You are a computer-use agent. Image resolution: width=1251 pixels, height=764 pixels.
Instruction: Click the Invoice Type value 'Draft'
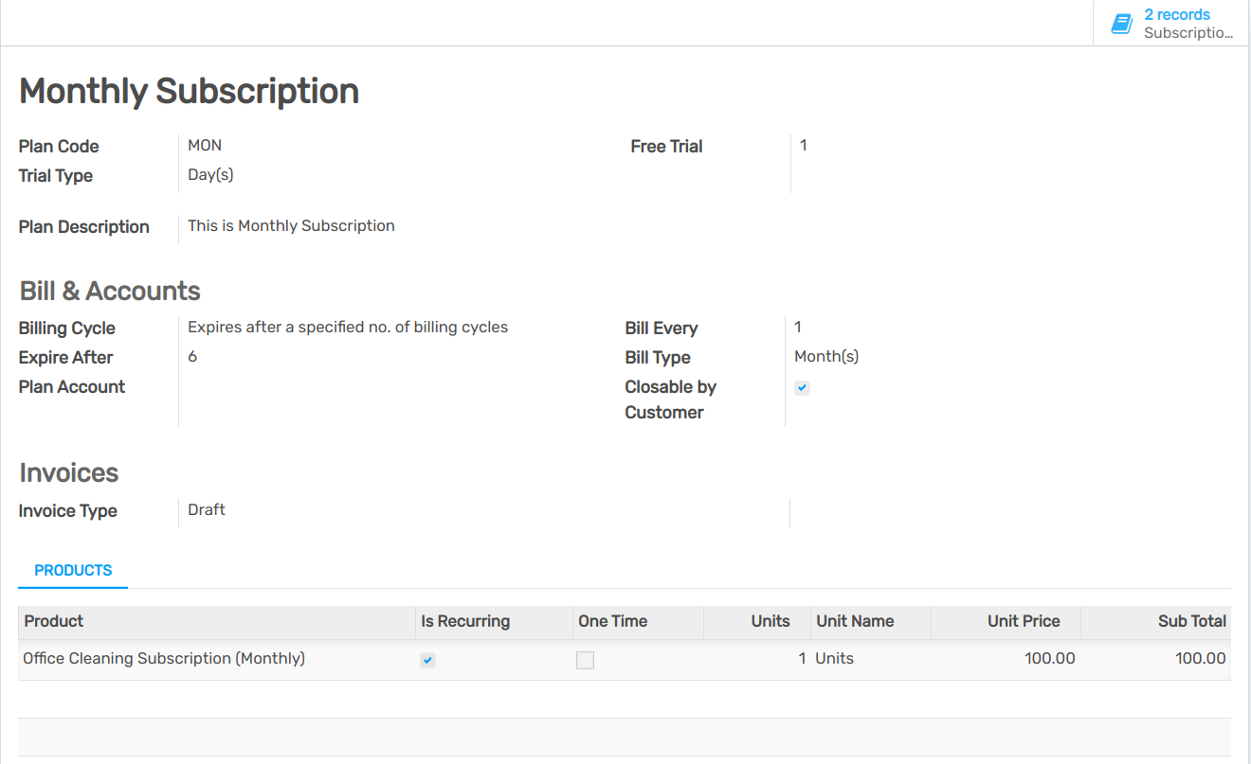[x=206, y=509]
